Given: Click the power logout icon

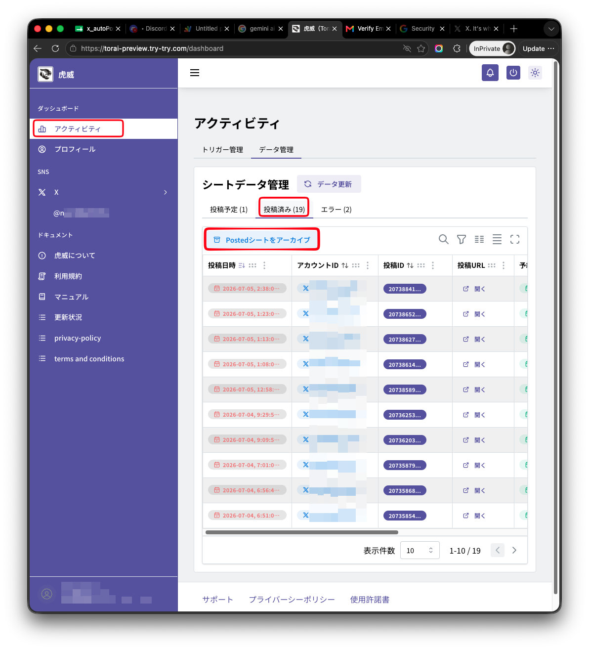Looking at the screenshot, I should click(x=513, y=73).
